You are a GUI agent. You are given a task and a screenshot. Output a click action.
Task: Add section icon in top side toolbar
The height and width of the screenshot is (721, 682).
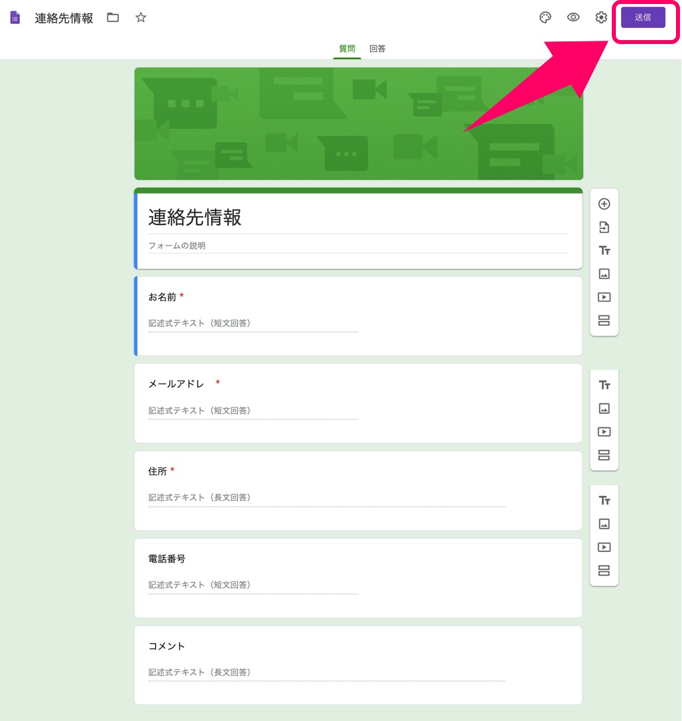[605, 320]
